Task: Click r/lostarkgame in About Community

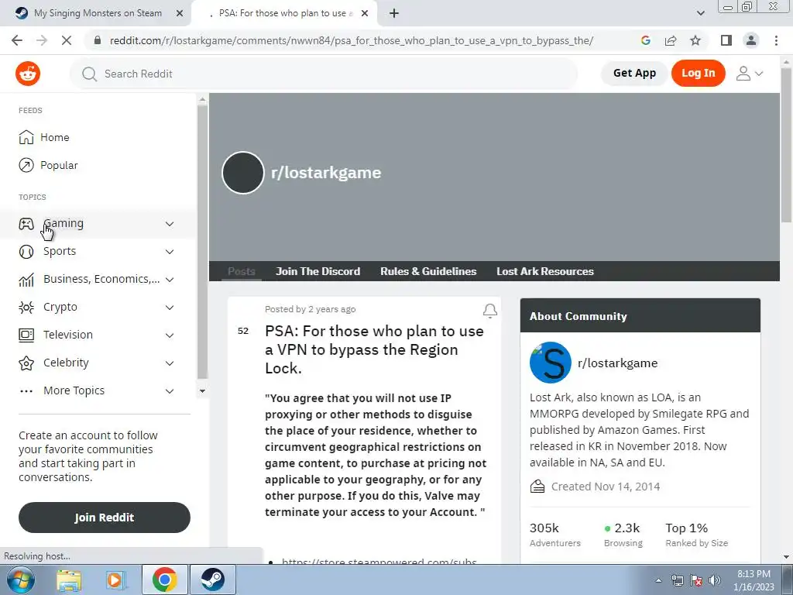Action: point(617,363)
